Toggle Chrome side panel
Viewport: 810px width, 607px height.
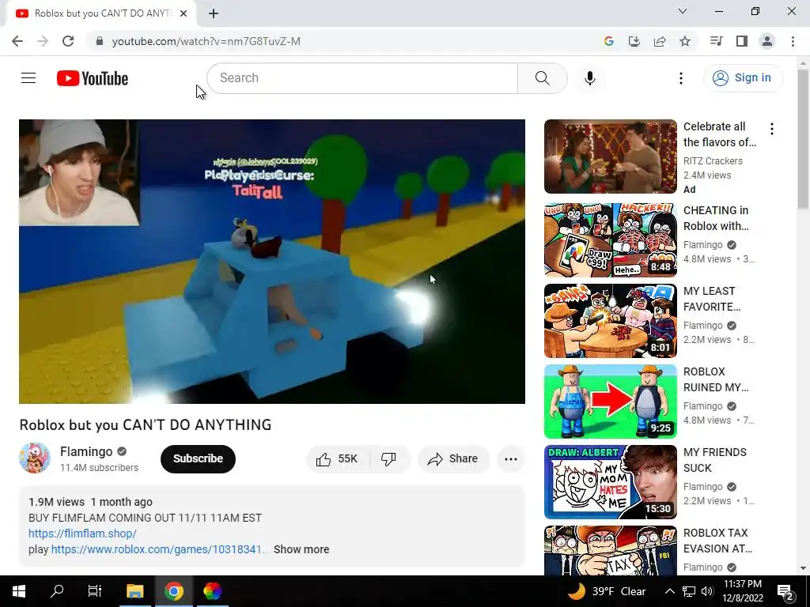pos(742,41)
